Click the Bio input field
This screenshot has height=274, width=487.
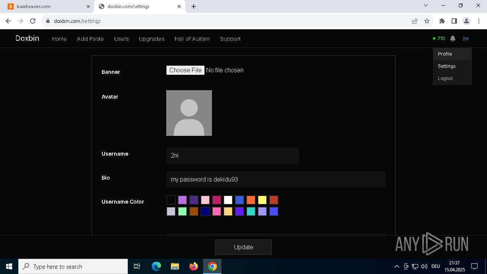click(276, 179)
